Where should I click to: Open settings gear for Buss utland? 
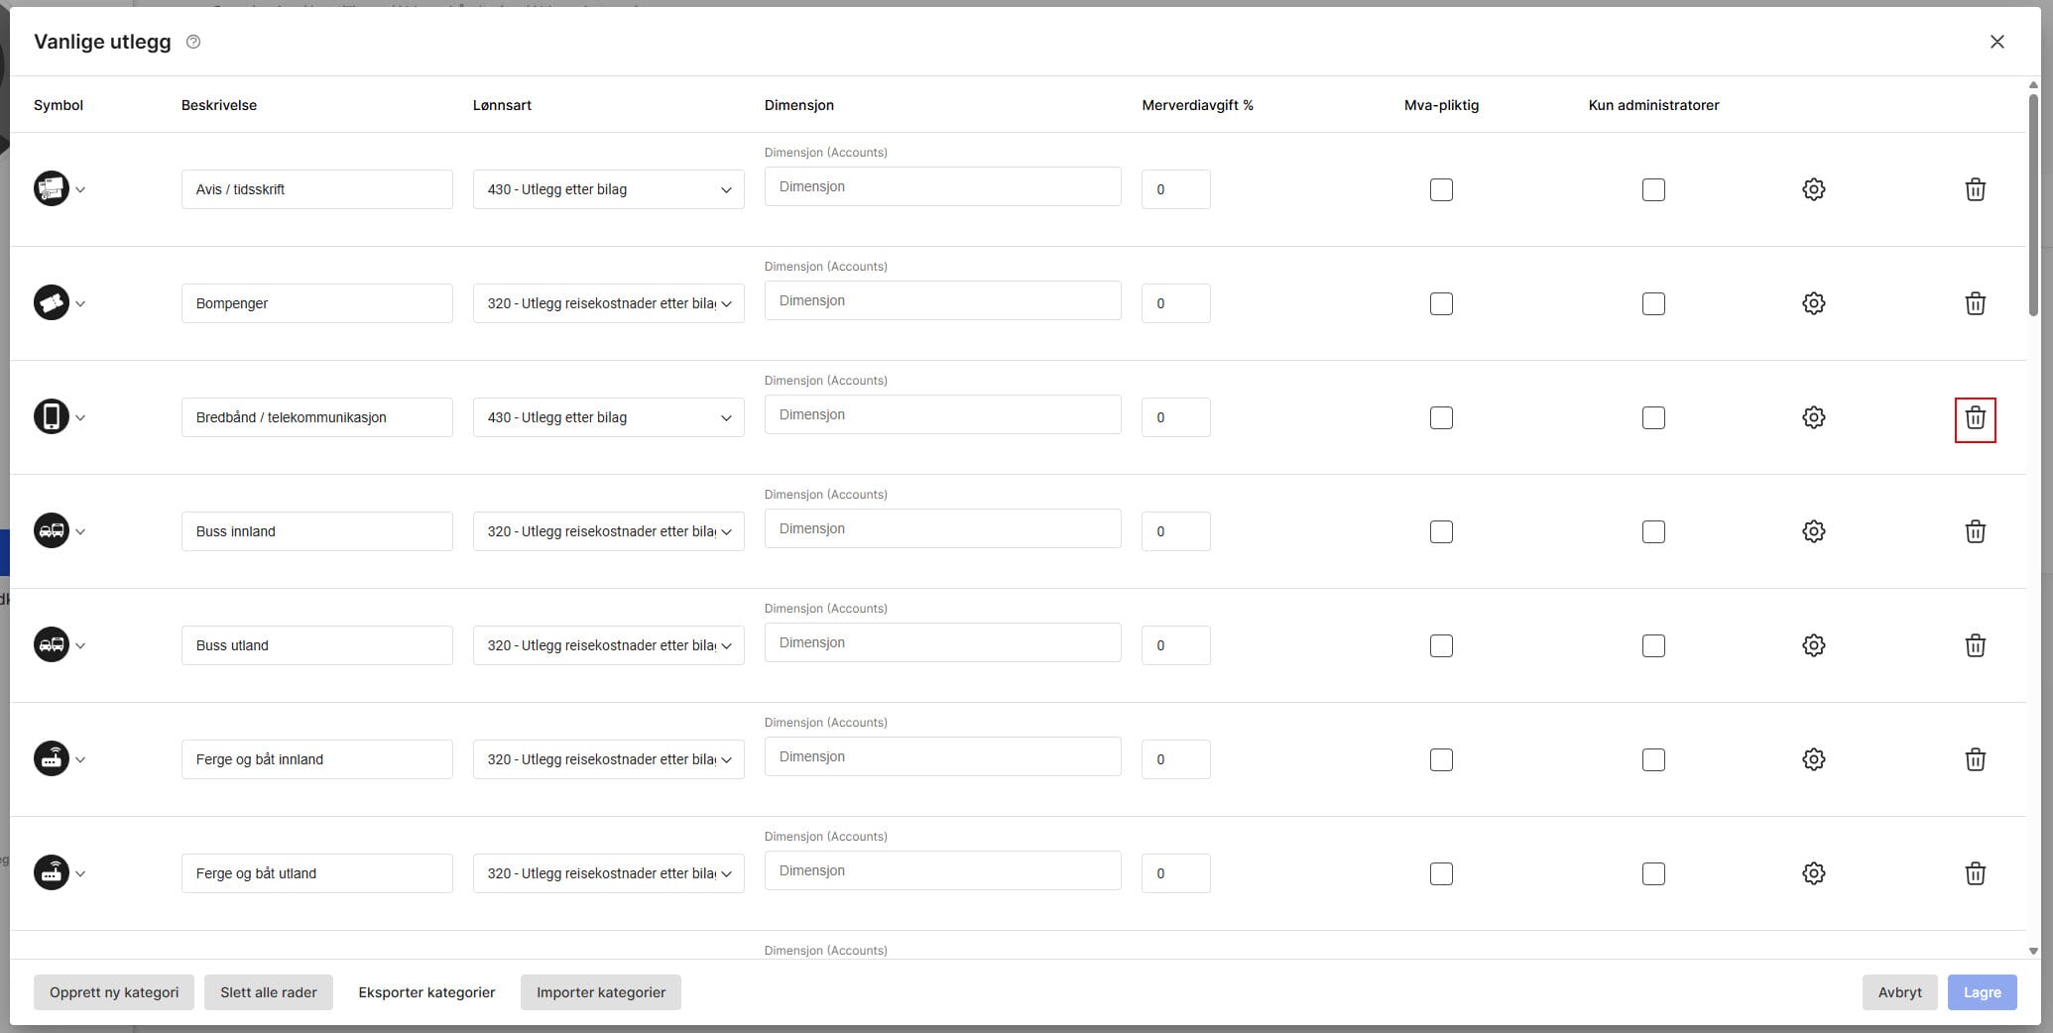[x=1813, y=645]
